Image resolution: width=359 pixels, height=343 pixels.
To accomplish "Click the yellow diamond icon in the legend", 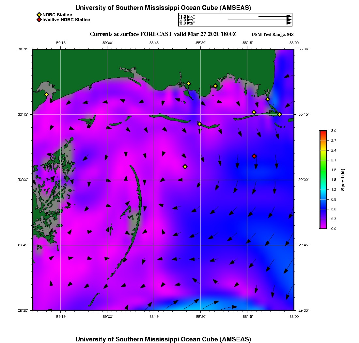I will pyautogui.click(x=39, y=15).
